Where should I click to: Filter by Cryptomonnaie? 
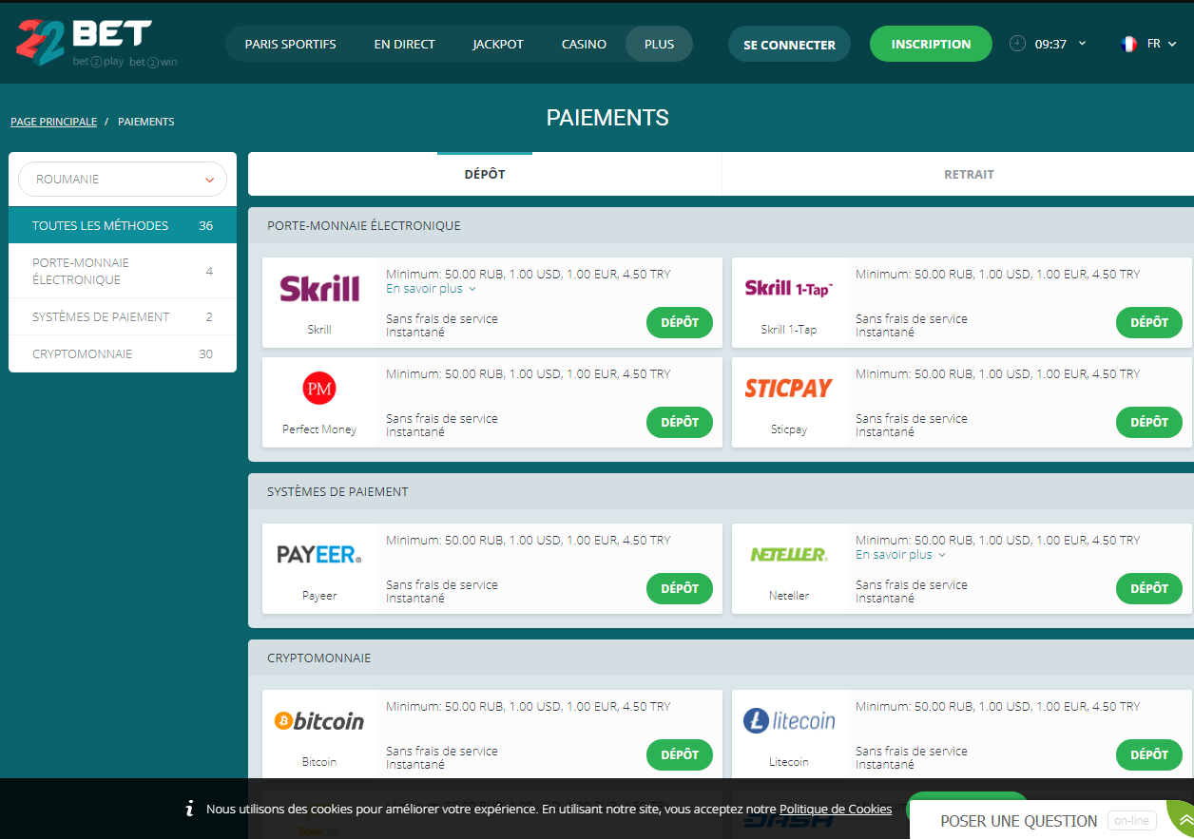[x=123, y=353]
